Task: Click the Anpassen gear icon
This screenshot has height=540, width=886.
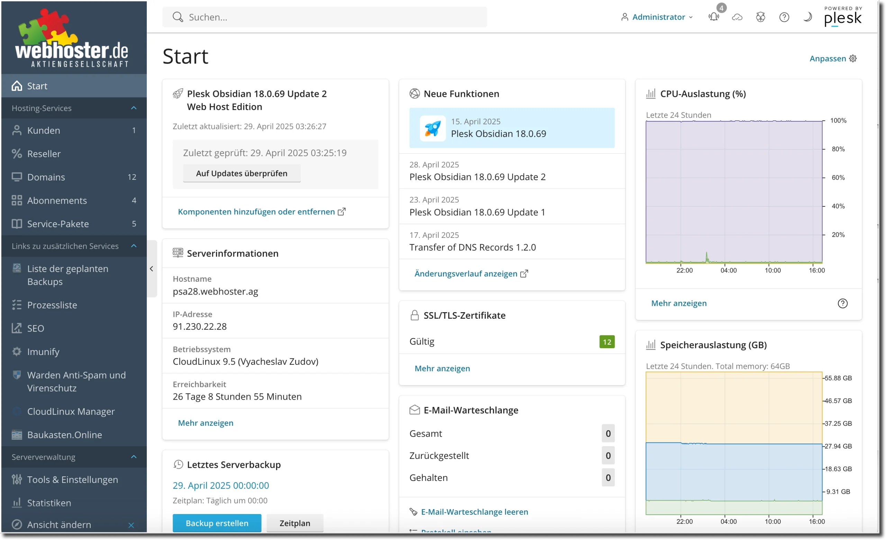Action: click(853, 58)
